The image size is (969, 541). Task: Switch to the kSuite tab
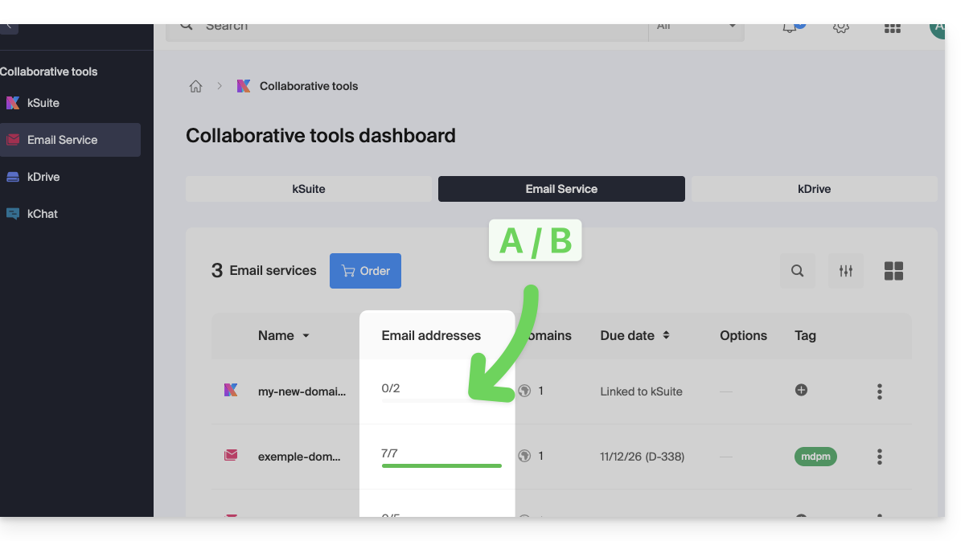pyautogui.click(x=309, y=189)
